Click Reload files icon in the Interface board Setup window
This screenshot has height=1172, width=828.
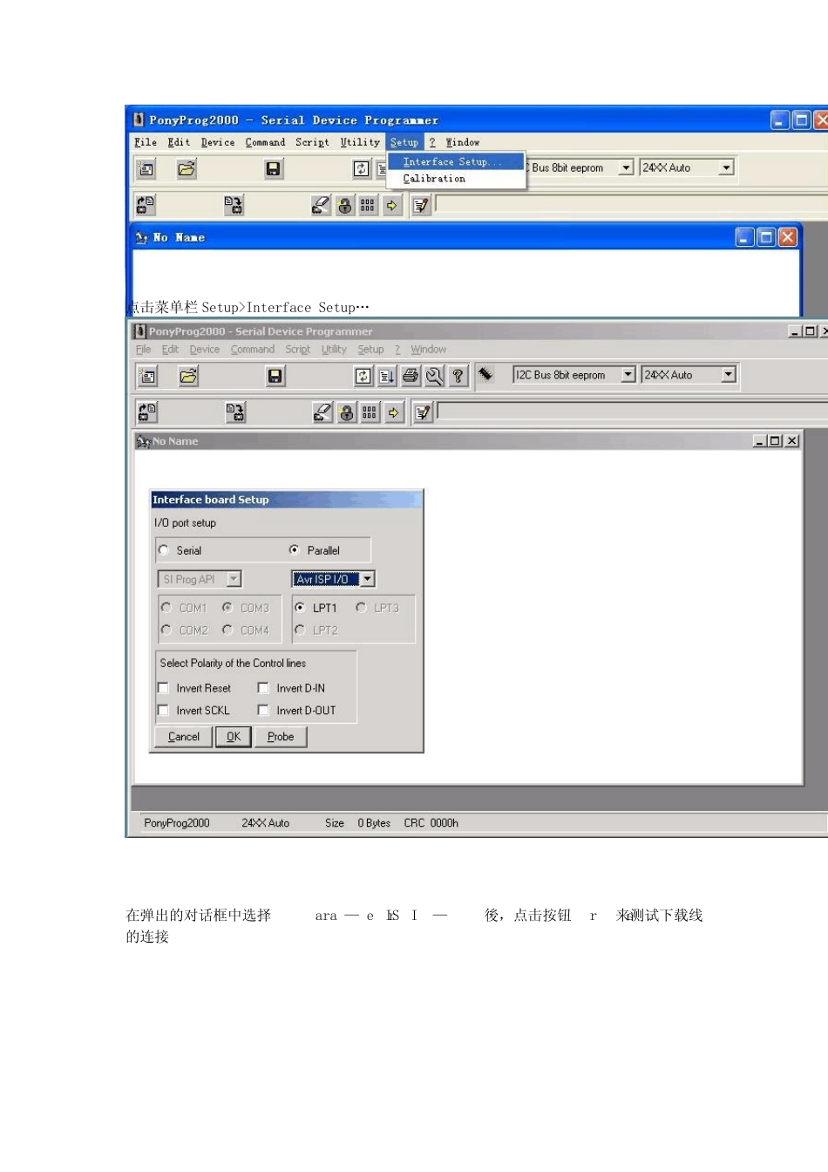(363, 376)
